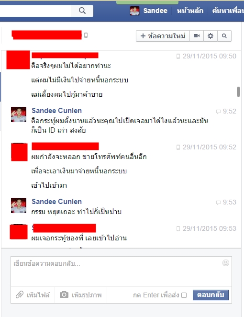Search within conversation using magnifier button
This screenshot has width=244, height=317.
click(224, 36)
